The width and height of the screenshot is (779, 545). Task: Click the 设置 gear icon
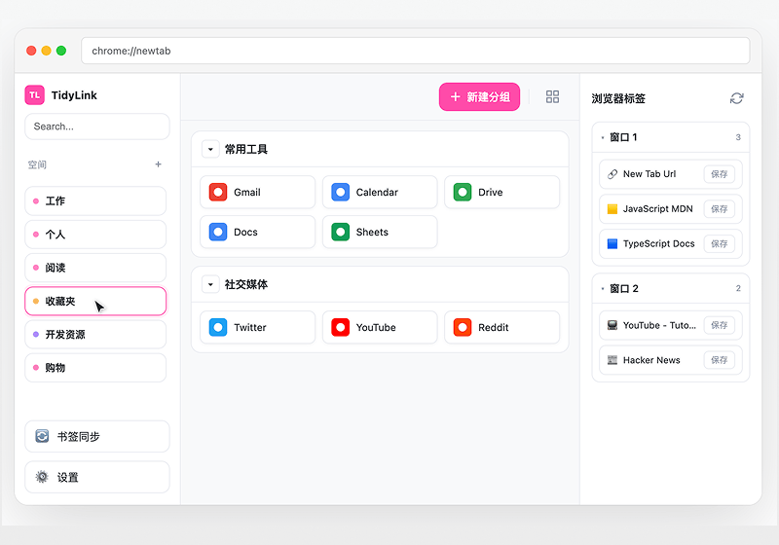(x=42, y=477)
